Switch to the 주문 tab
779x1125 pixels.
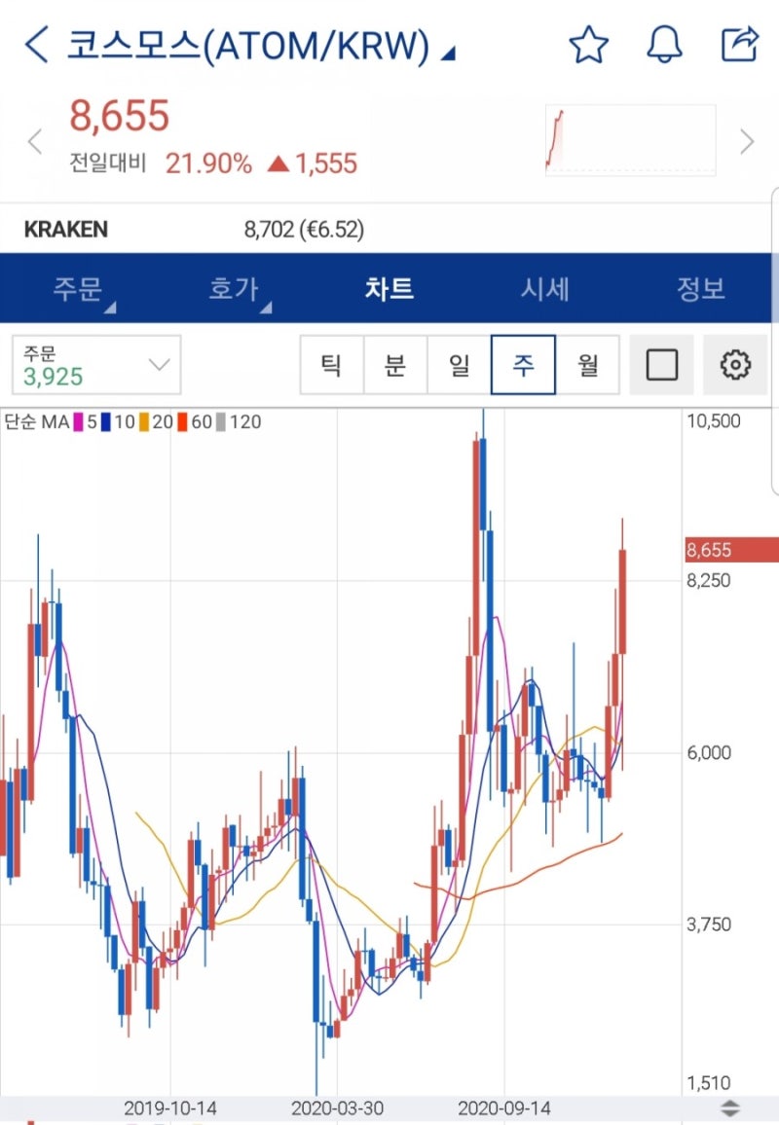tap(78, 288)
